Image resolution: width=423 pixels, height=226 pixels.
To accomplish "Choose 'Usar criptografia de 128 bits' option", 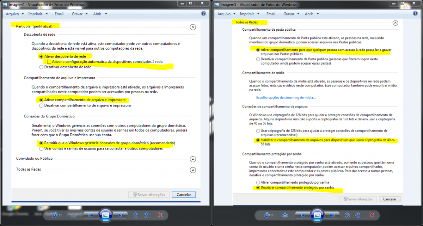I will [258, 131].
